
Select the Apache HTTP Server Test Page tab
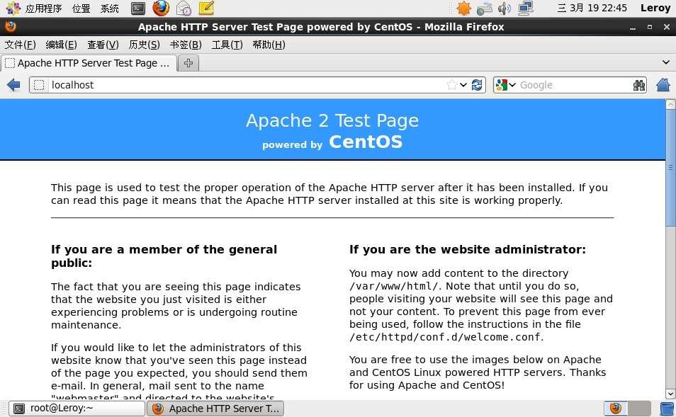coord(89,63)
